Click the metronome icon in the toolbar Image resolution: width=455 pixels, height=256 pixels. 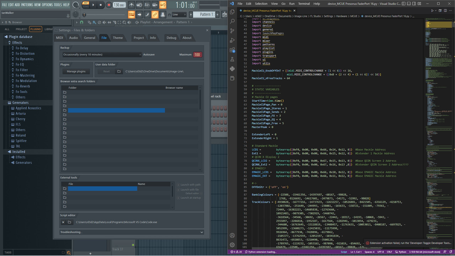tap(131, 5)
